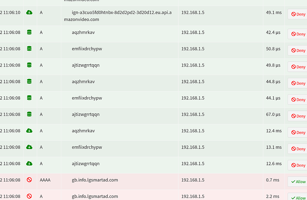Click the blocked icon on the 2.2 ms lgsmartad row

[29, 196]
